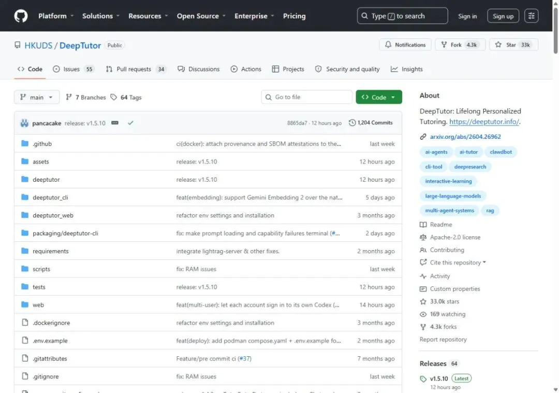The width and height of the screenshot is (559, 393).
Task: Click the page vertical scrollbar thumb
Action: (555, 31)
